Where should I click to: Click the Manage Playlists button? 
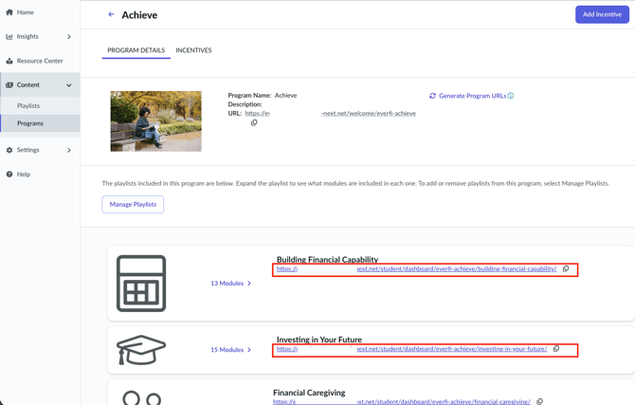[133, 204]
